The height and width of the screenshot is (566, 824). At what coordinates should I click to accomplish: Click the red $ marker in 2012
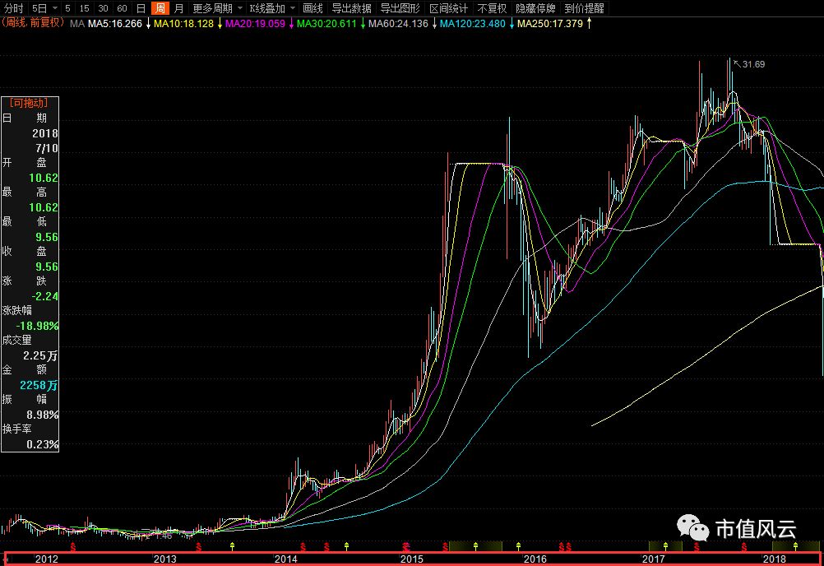(x=72, y=547)
